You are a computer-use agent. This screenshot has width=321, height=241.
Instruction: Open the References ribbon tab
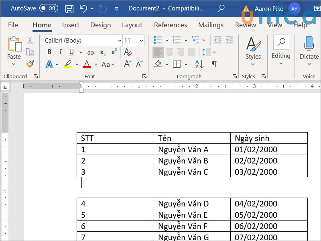171,25
